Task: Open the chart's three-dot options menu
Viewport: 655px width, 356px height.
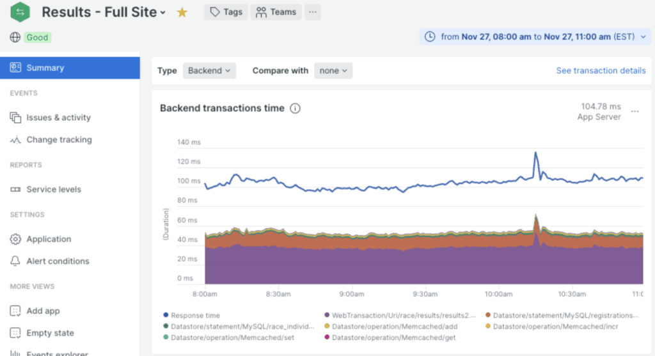Action: click(x=635, y=111)
